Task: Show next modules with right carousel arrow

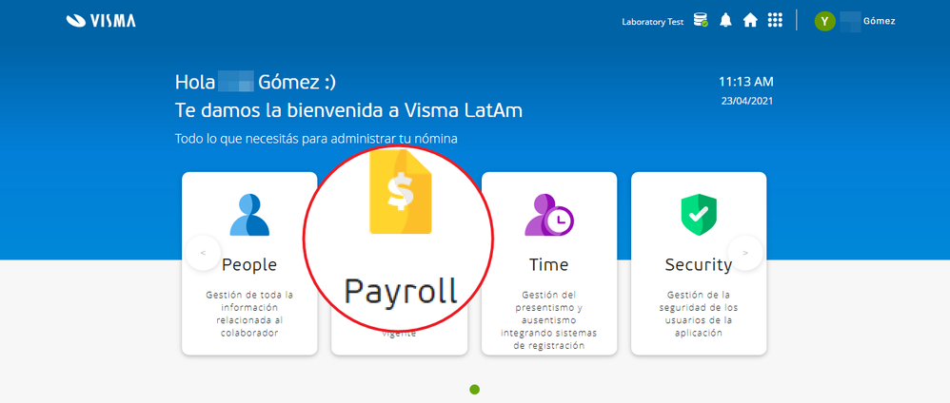Action: point(744,253)
